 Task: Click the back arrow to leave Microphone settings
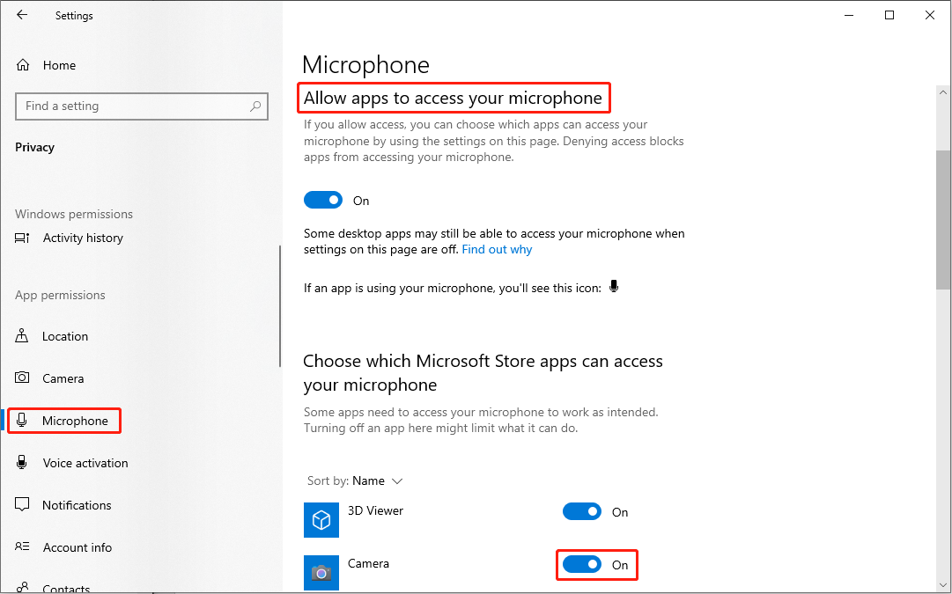click(22, 15)
